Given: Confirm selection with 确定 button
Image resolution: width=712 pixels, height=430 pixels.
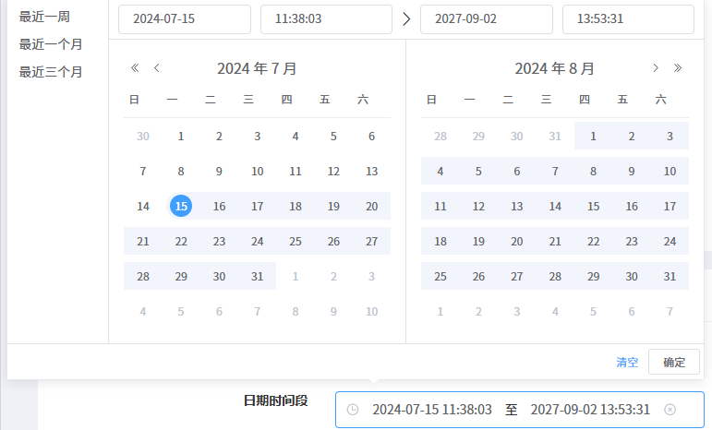Looking at the screenshot, I should click(x=674, y=362).
